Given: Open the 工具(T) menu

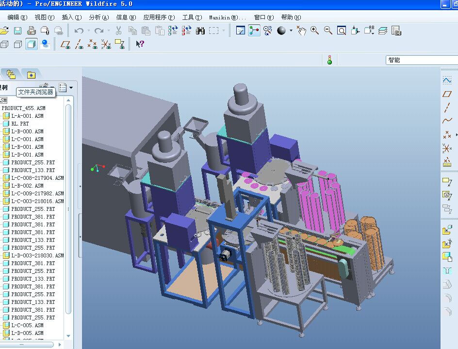Looking at the screenshot, I should [192, 17].
